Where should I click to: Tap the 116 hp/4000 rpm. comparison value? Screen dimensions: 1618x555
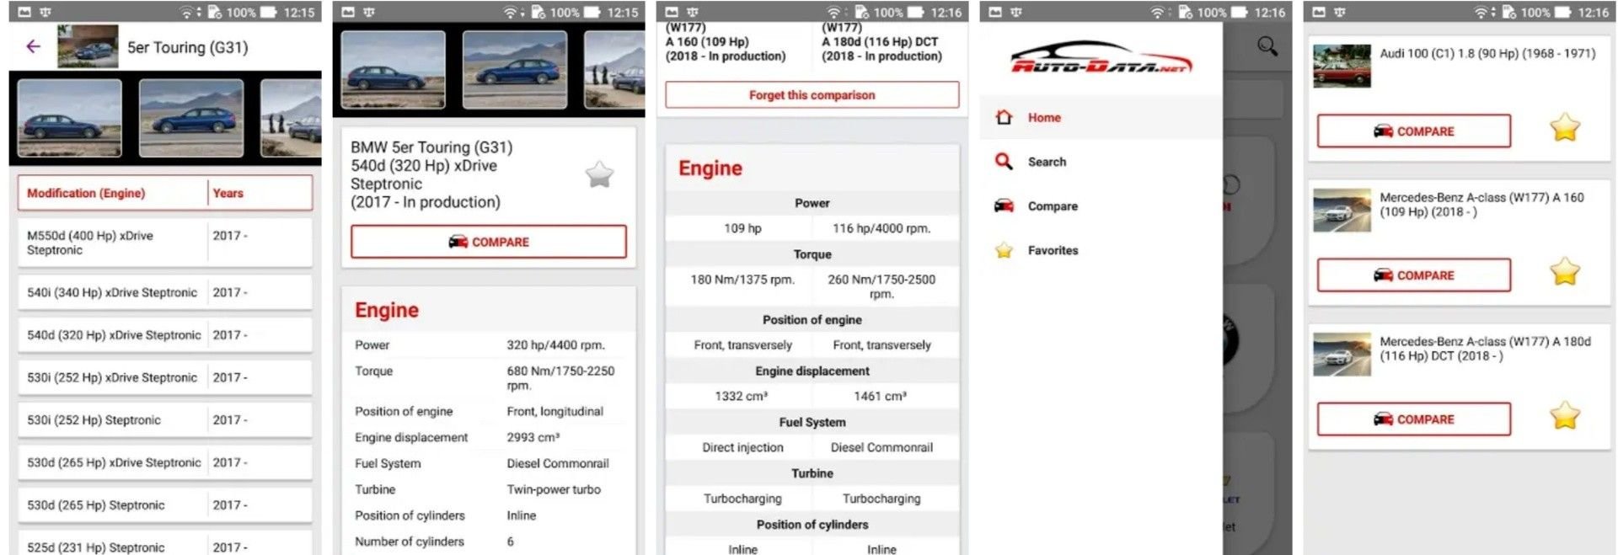(881, 228)
